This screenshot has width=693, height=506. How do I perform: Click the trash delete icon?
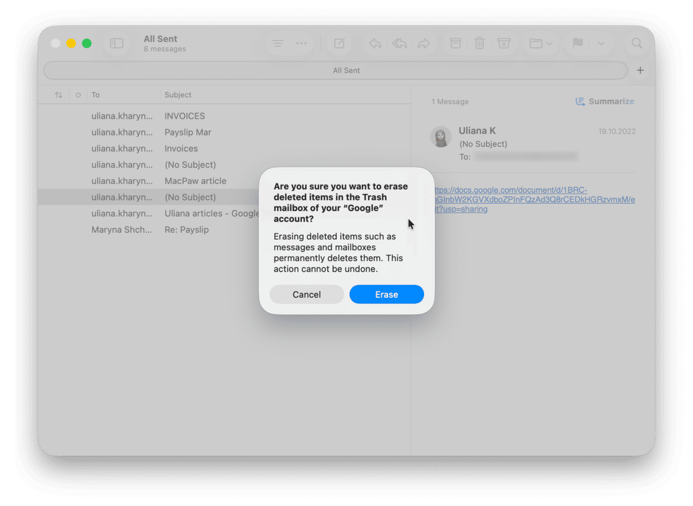coord(480,44)
